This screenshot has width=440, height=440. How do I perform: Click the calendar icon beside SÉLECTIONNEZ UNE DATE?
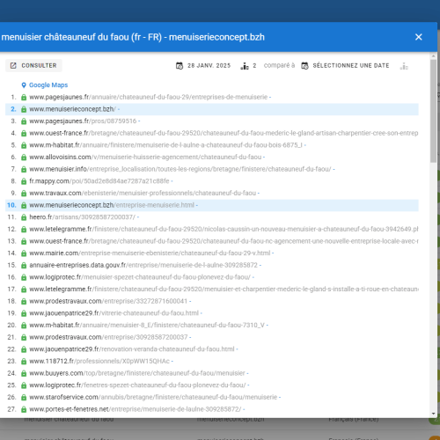click(x=304, y=66)
